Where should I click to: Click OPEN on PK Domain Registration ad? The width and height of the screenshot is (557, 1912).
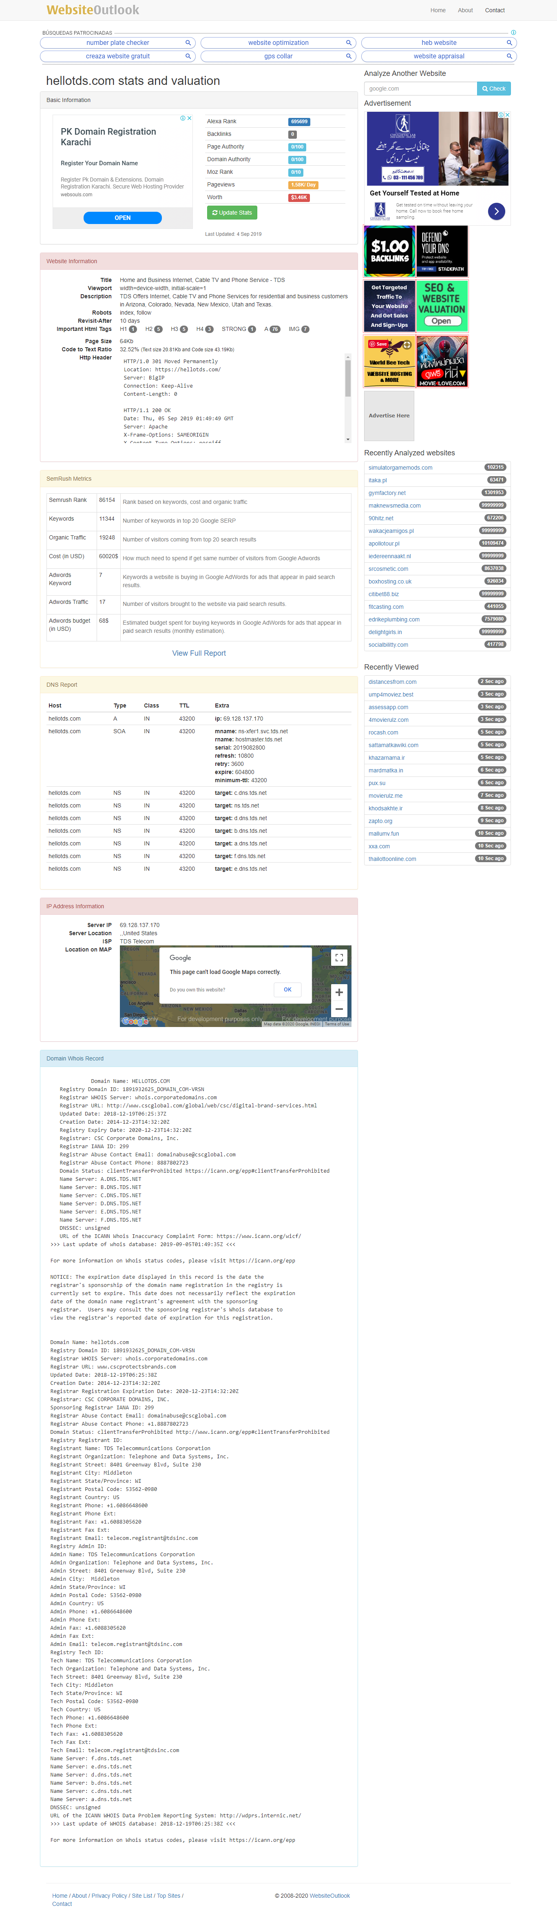122,217
